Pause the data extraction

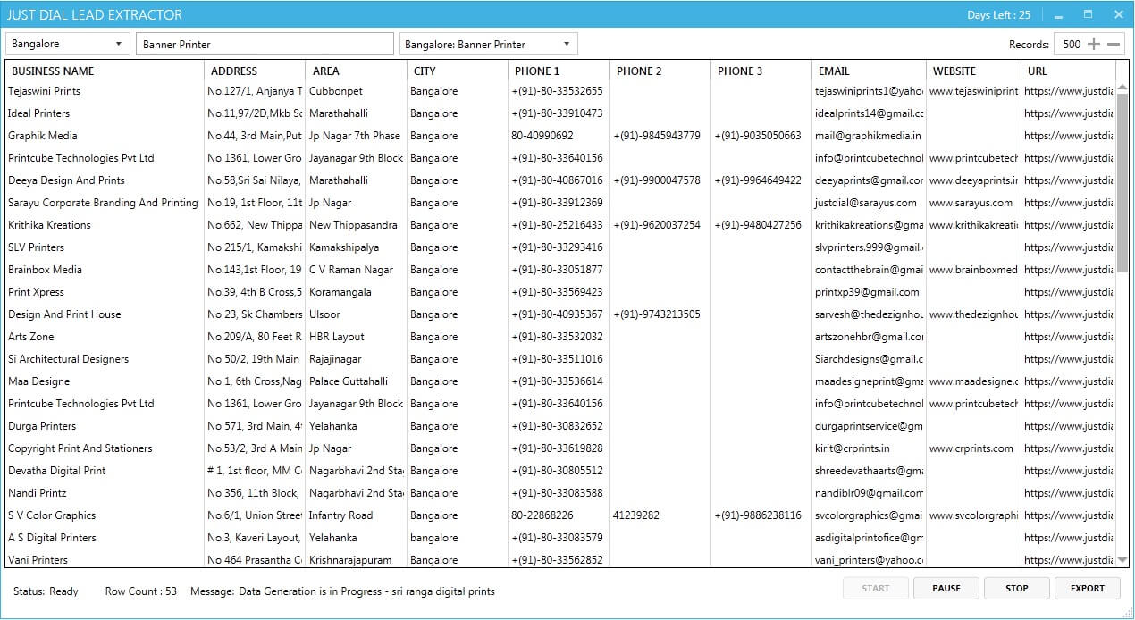point(946,588)
